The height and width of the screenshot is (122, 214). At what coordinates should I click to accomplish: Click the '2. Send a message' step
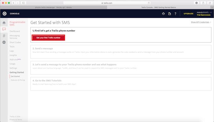click(121, 52)
